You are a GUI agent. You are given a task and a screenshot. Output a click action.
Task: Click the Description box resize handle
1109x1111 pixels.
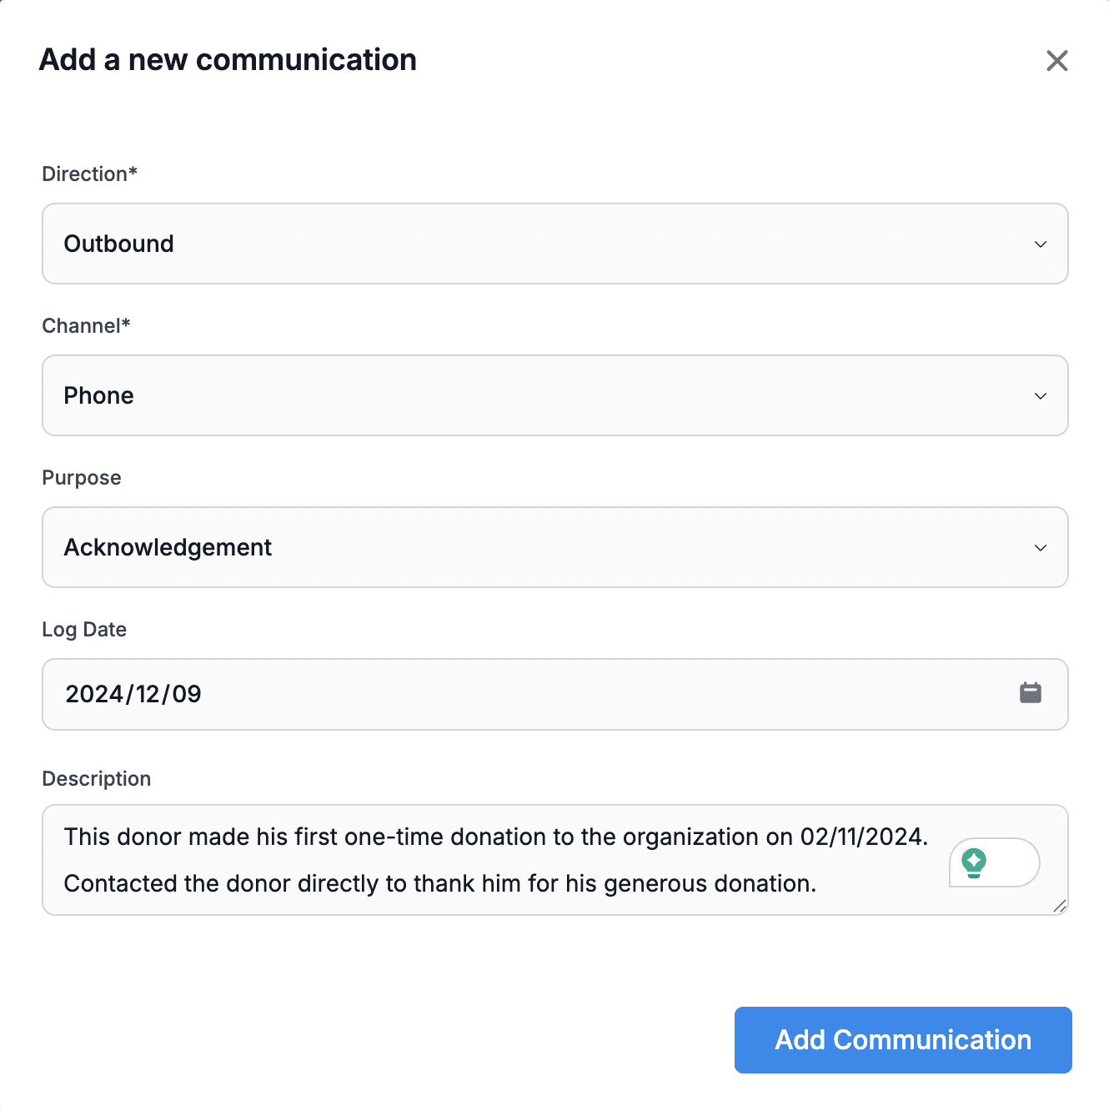click(1060, 907)
